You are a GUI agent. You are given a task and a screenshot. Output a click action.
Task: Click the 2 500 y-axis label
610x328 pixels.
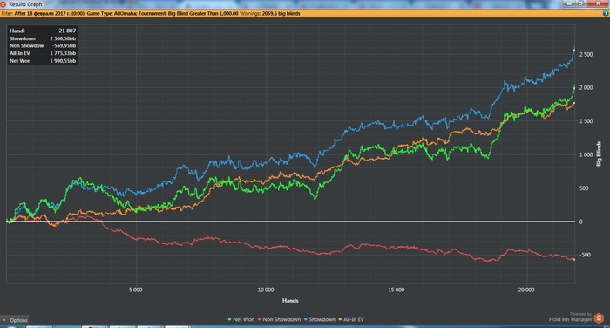pyautogui.click(x=586, y=55)
